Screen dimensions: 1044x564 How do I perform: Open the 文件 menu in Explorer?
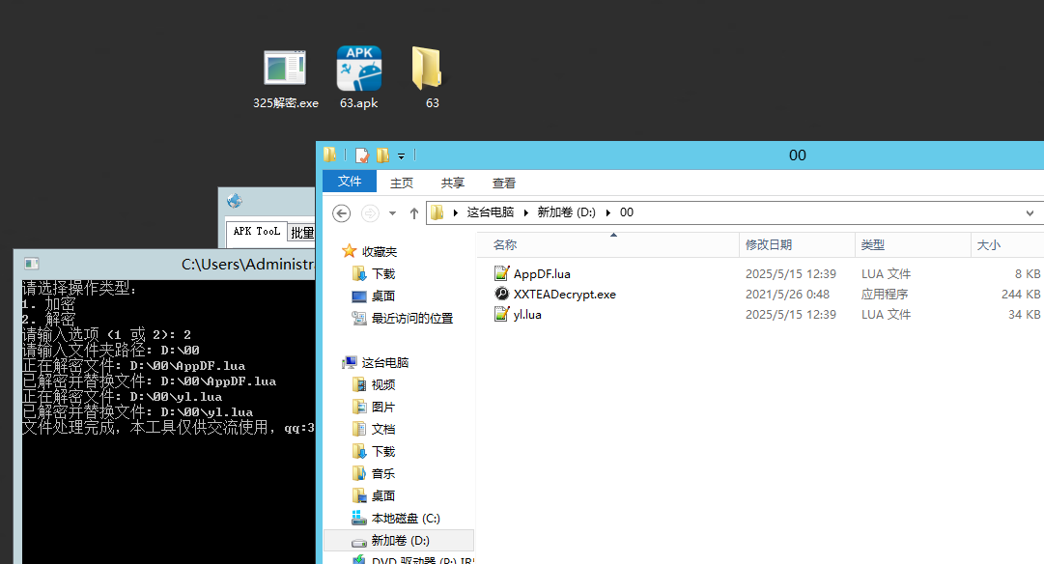pos(349,182)
